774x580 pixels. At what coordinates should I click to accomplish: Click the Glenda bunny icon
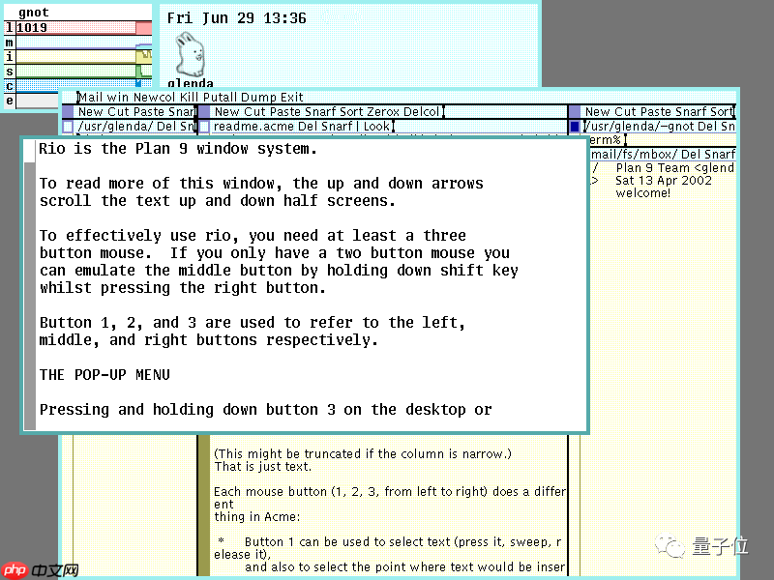[x=189, y=53]
